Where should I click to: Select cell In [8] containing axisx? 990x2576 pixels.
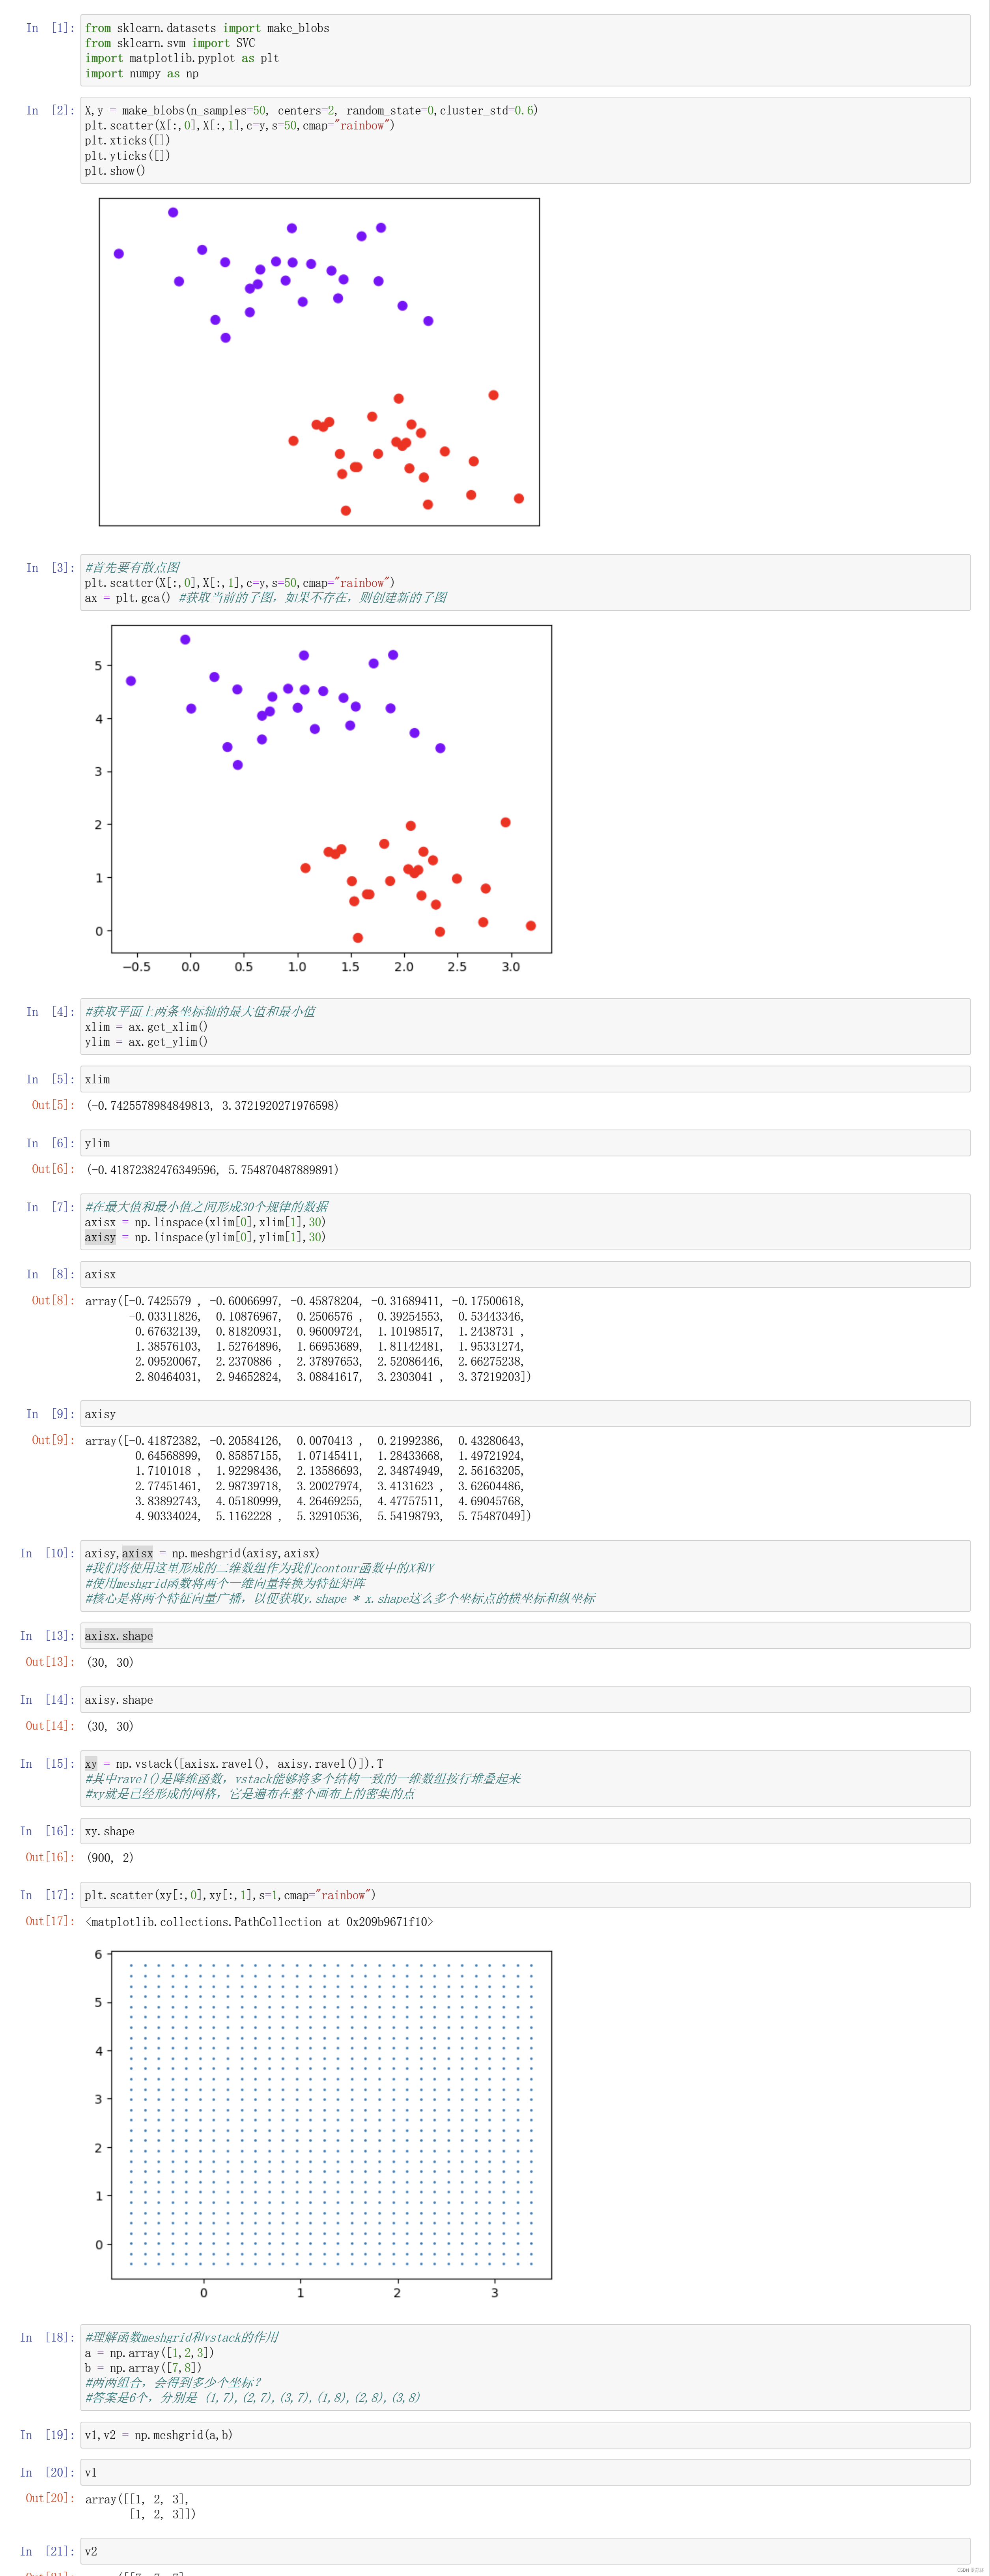(x=525, y=1274)
